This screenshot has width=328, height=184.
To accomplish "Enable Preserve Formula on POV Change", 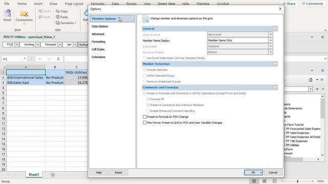I will click(x=145, y=117).
